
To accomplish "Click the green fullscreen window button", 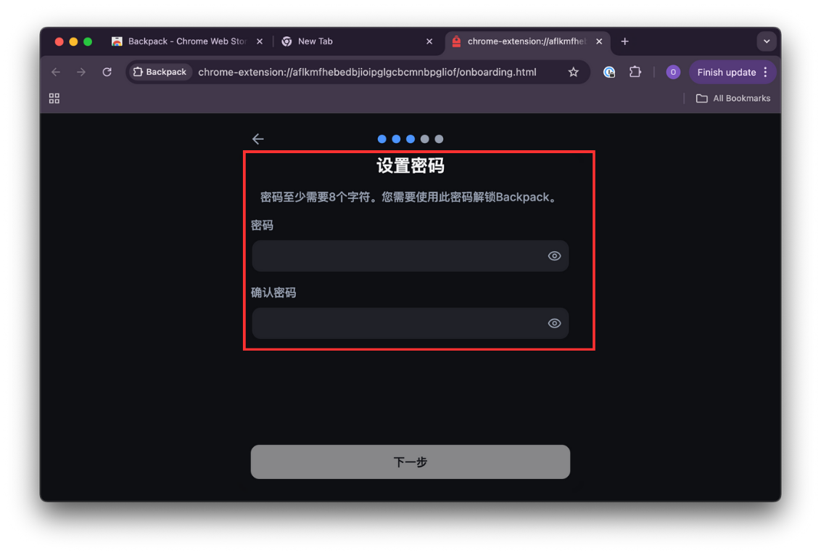I will coord(88,41).
